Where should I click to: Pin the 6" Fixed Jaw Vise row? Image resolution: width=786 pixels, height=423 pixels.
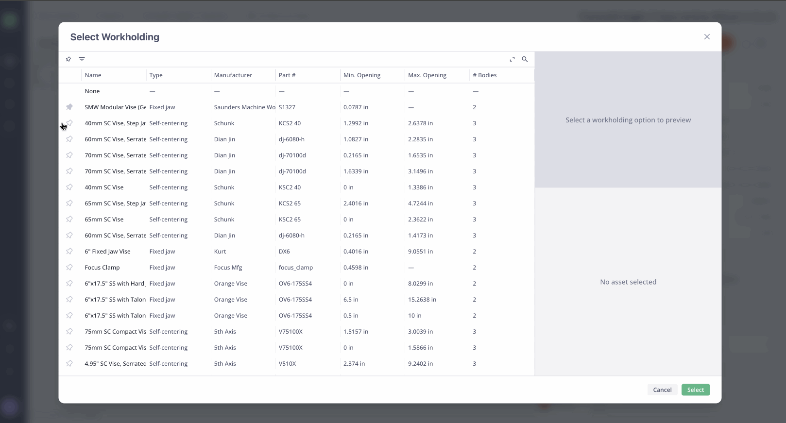69,252
